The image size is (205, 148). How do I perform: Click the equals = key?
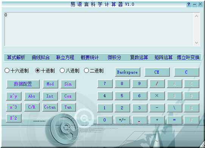point(174,120)
